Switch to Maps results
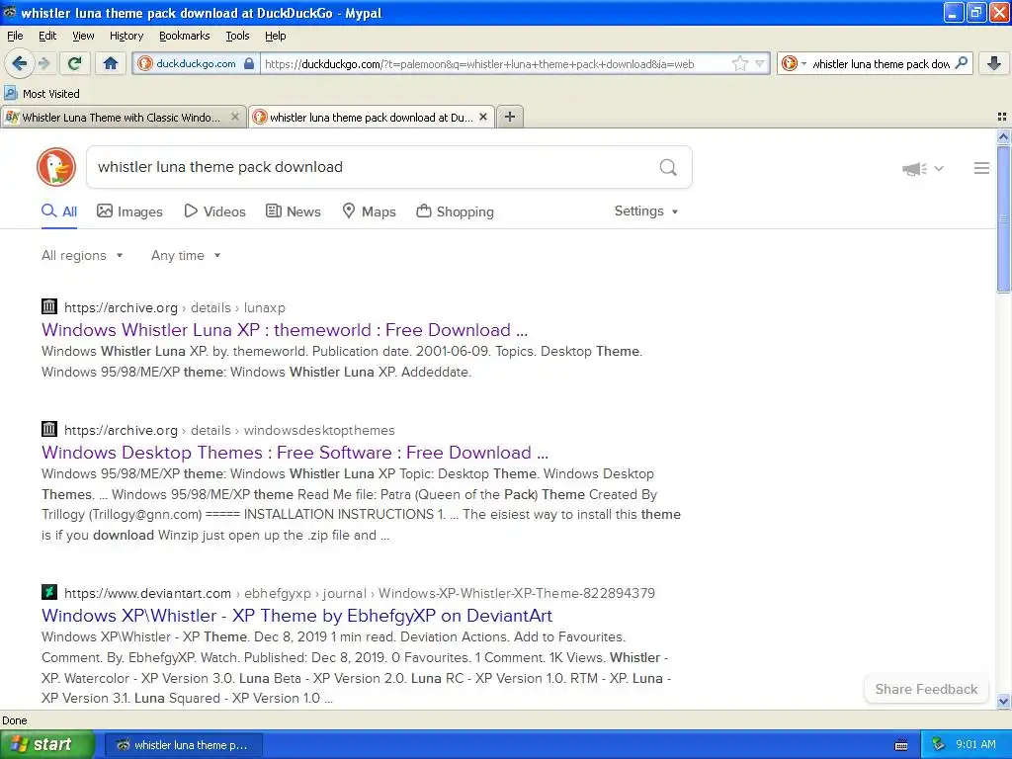The image size is (1012, 759). click(369, 211)
